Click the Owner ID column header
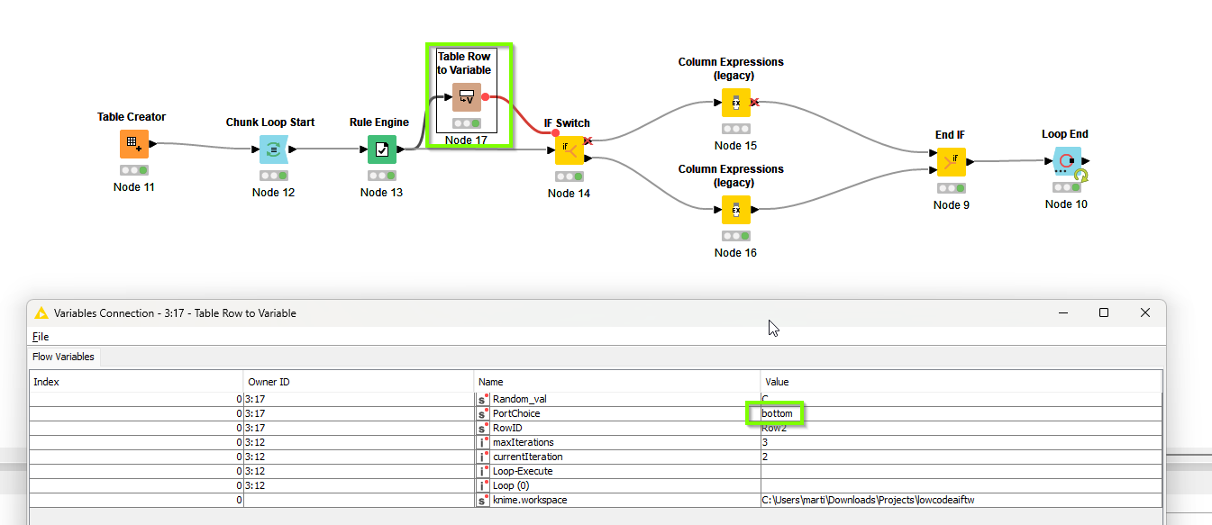This screenshot has width=1212, height=525. click(x=358, y=382)
